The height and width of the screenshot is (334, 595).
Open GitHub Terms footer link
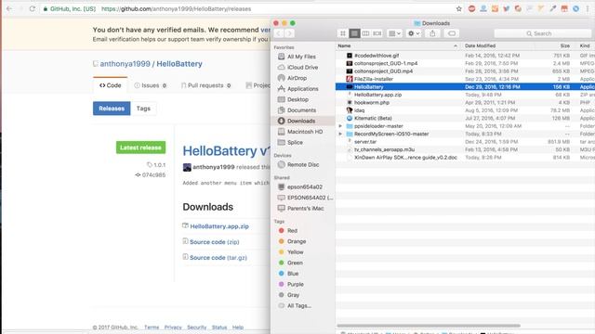[x=152, y=328]
